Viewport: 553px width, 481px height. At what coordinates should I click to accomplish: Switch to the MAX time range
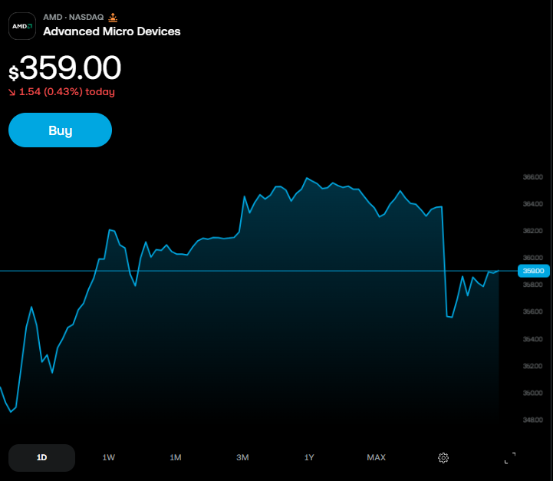point(377,458)
